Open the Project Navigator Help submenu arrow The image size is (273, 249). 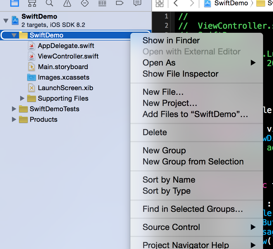tap(253, 245)
